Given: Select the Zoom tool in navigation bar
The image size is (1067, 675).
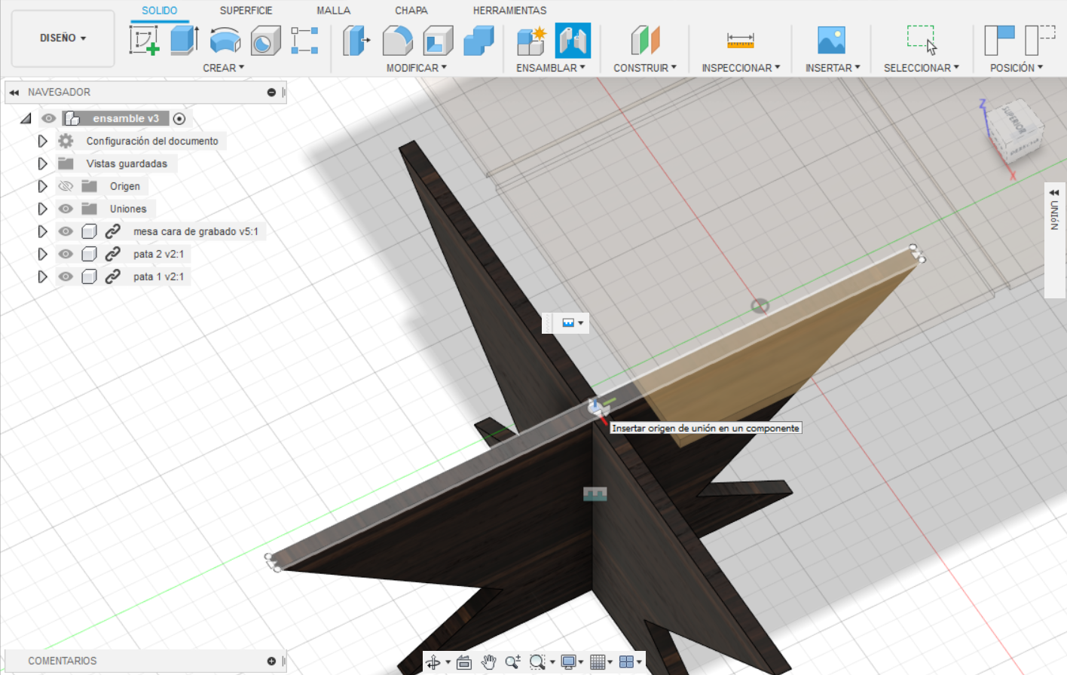Looking at the screenshot, I should [513, 662].
